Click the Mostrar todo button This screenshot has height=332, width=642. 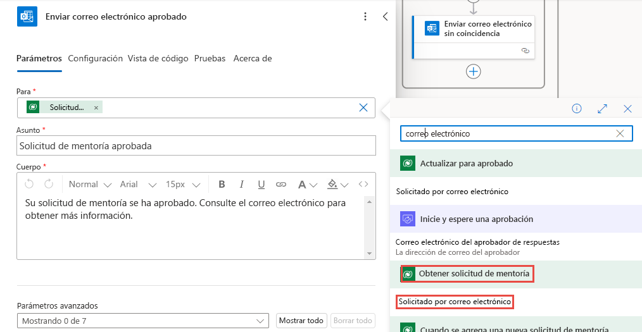(302, 321)
